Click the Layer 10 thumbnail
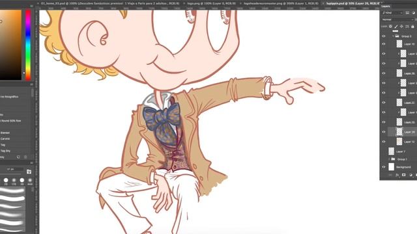The image size is (417, 234). 399,44
